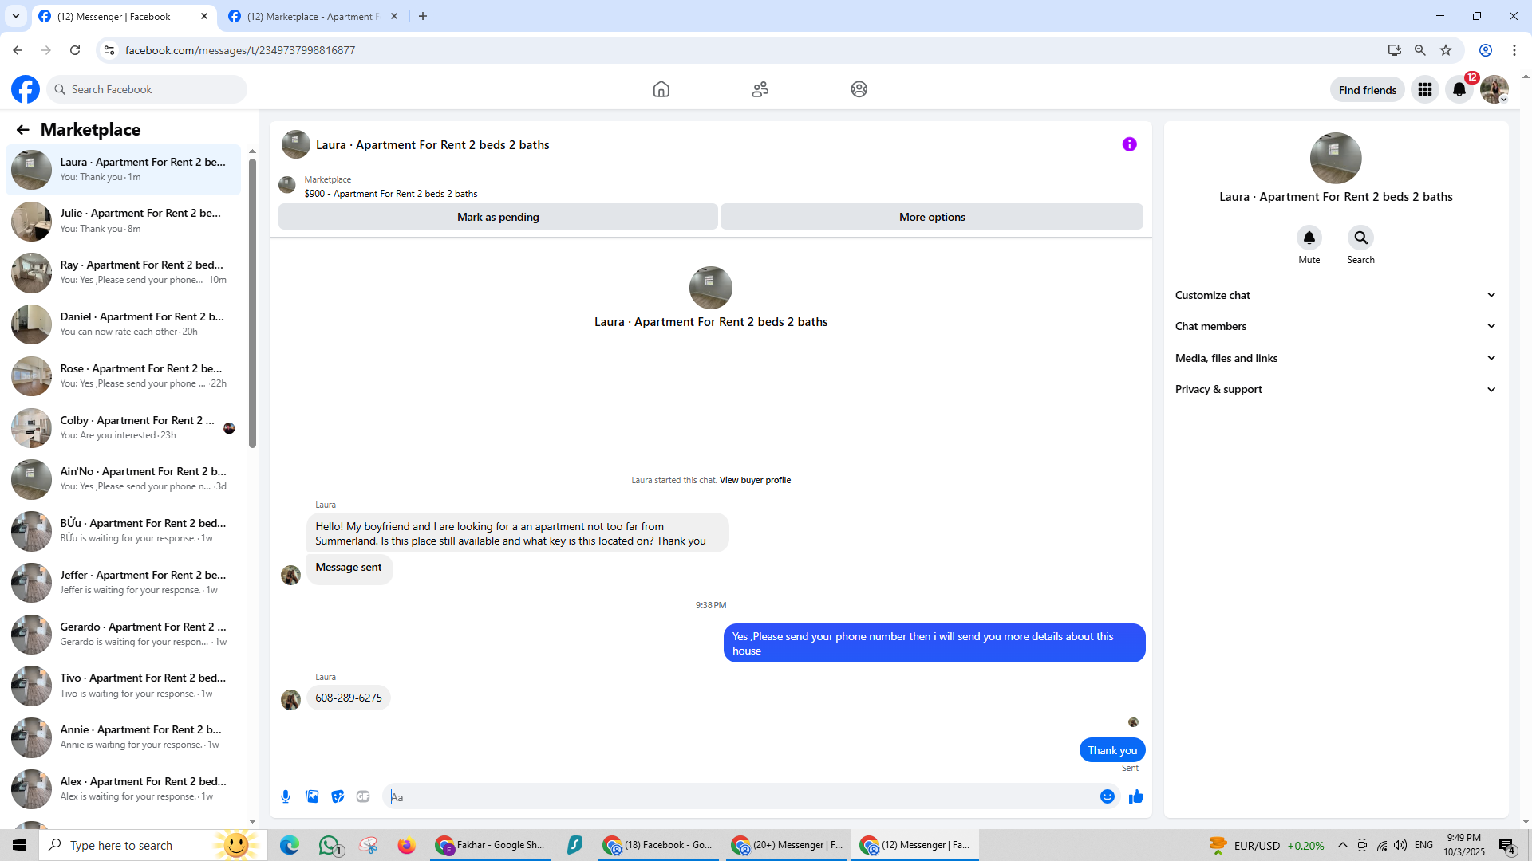Screen dimensions: 1532x861
Task: Open the Friends icon in top navigation
Action: pyautogui.click(x=760, y=89)
